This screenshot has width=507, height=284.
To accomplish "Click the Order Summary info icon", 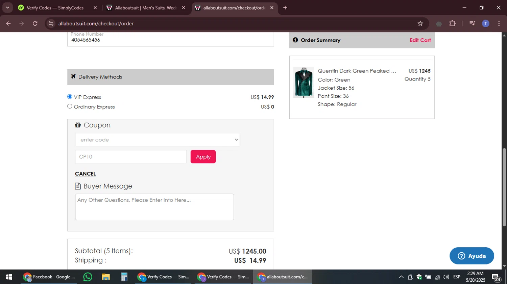I will [x=295, y=40].
